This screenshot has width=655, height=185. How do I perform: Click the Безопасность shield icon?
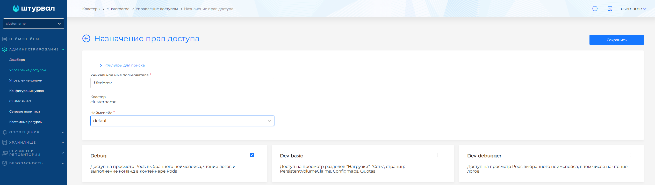5,163
